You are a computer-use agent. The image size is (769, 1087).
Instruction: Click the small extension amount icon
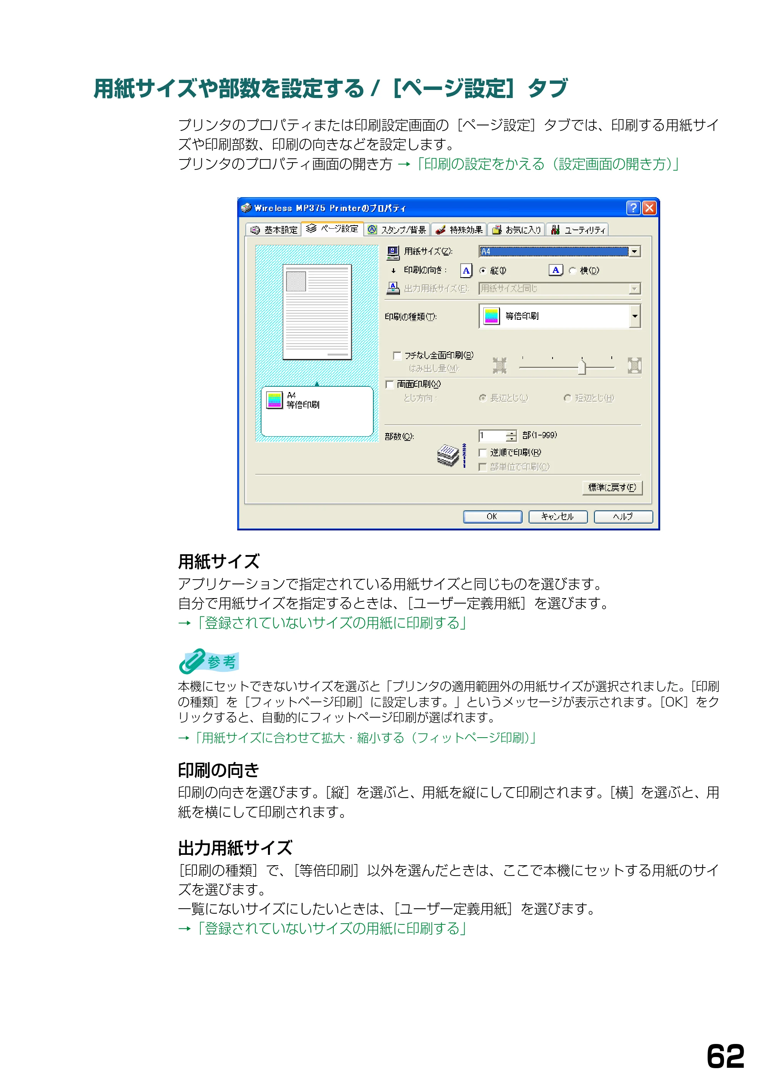499,366
